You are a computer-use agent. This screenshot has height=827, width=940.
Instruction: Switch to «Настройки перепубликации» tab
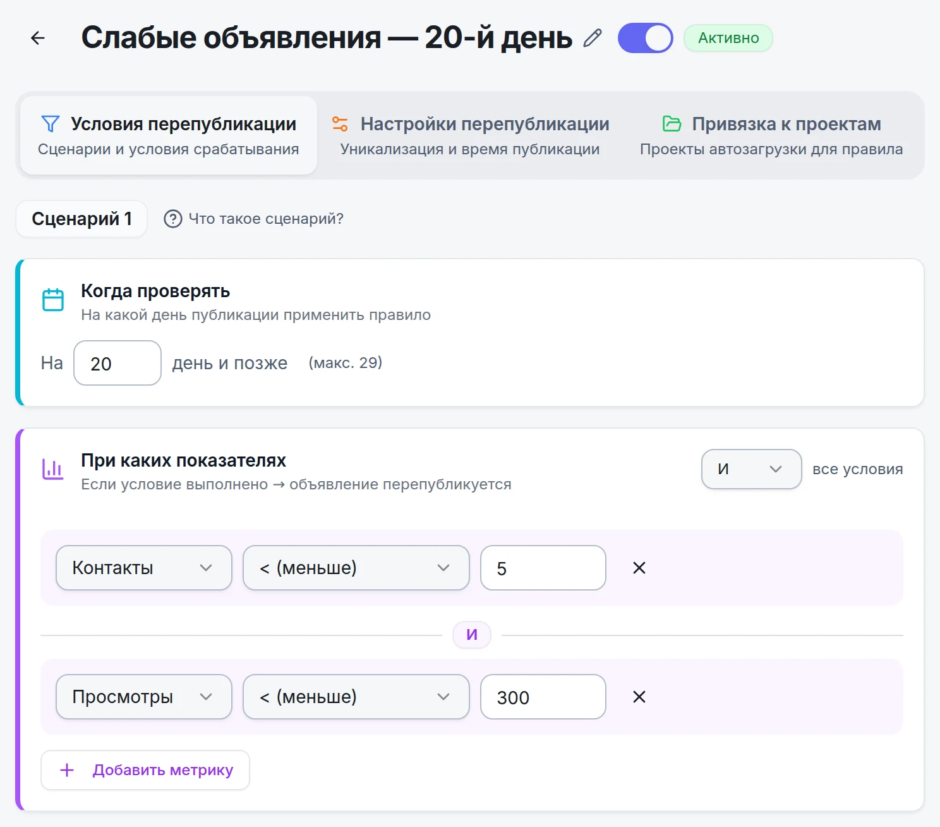click(470, 135)
